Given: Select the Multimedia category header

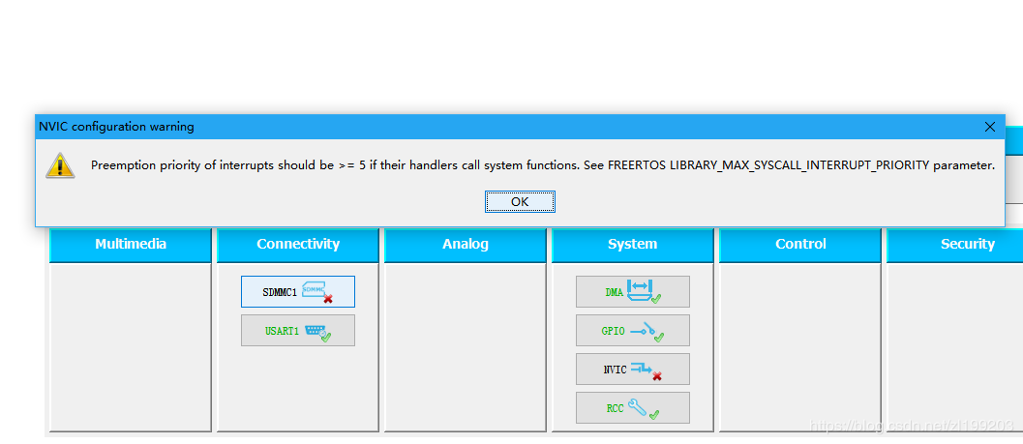Looking at the screenshot, I should (131, 245).
